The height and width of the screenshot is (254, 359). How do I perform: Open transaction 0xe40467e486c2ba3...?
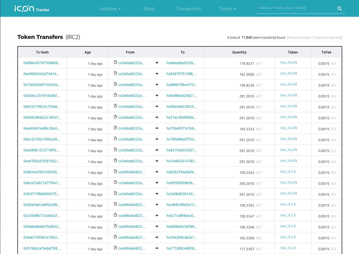[42, 128]
